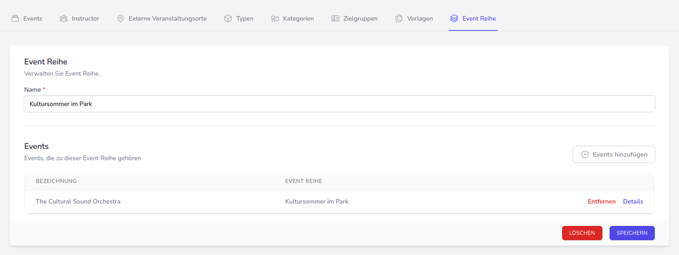Switch to the Instructor tab
The width and height of the screenshot is (679, 255).
click(x=85, y=18)
